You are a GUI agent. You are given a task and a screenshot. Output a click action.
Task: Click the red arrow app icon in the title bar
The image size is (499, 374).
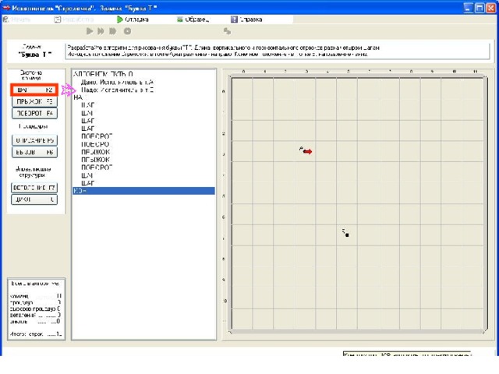[x=6, y=8]
